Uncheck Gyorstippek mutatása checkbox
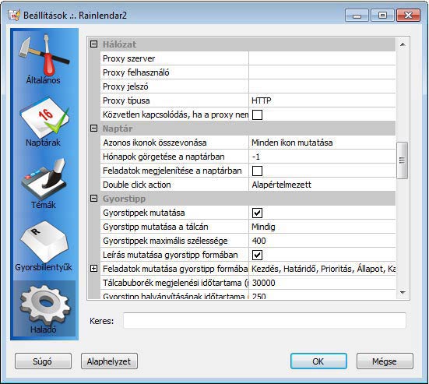This screenshot has width=429, height=384. coord(257,213)
